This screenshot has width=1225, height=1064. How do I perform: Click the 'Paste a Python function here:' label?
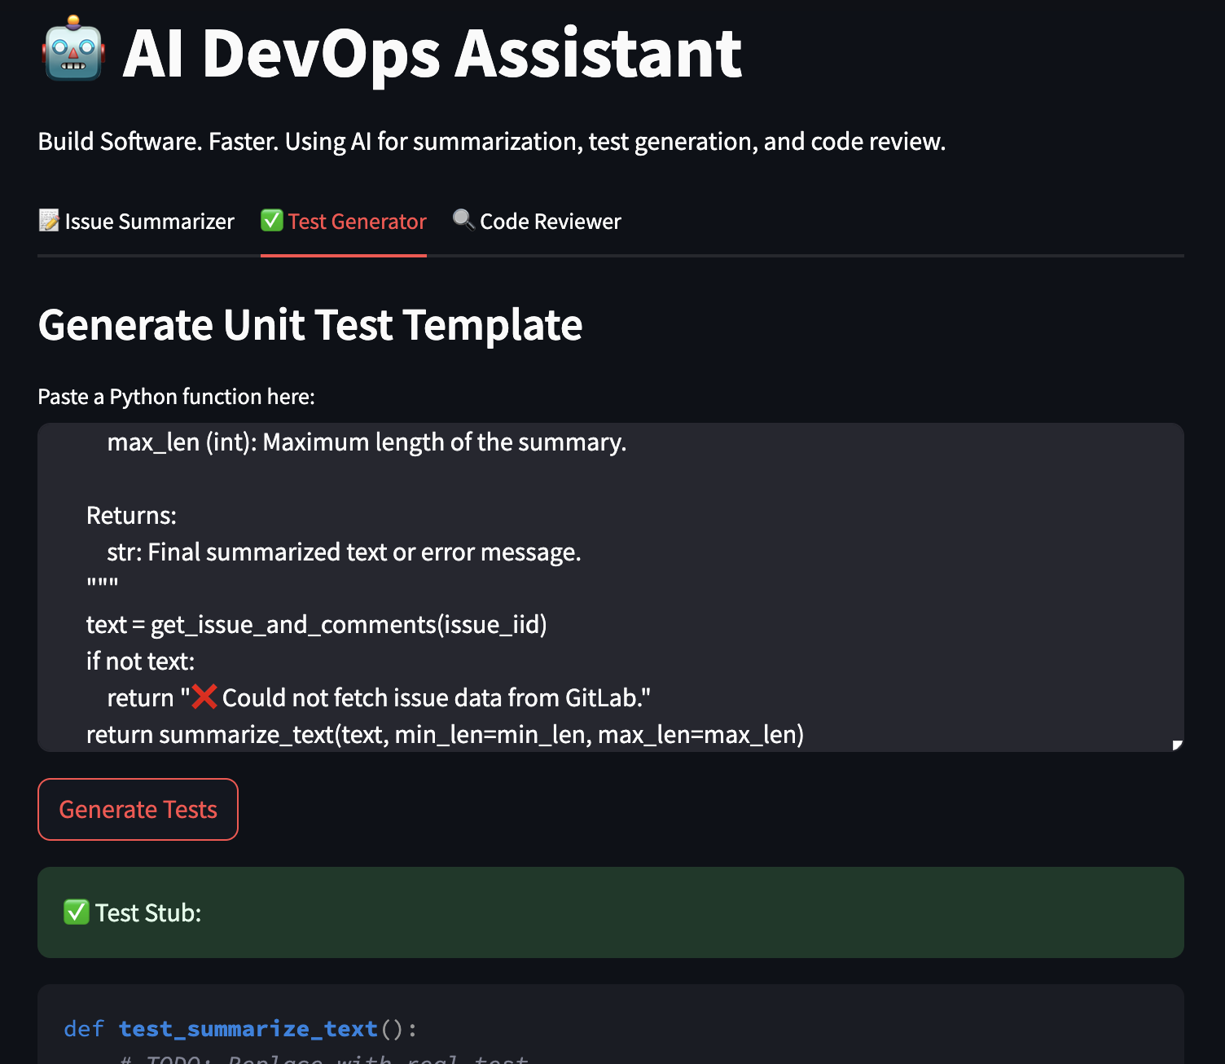pyautogui.click(x=176, y=397)
